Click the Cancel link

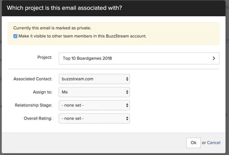(214, 143)
